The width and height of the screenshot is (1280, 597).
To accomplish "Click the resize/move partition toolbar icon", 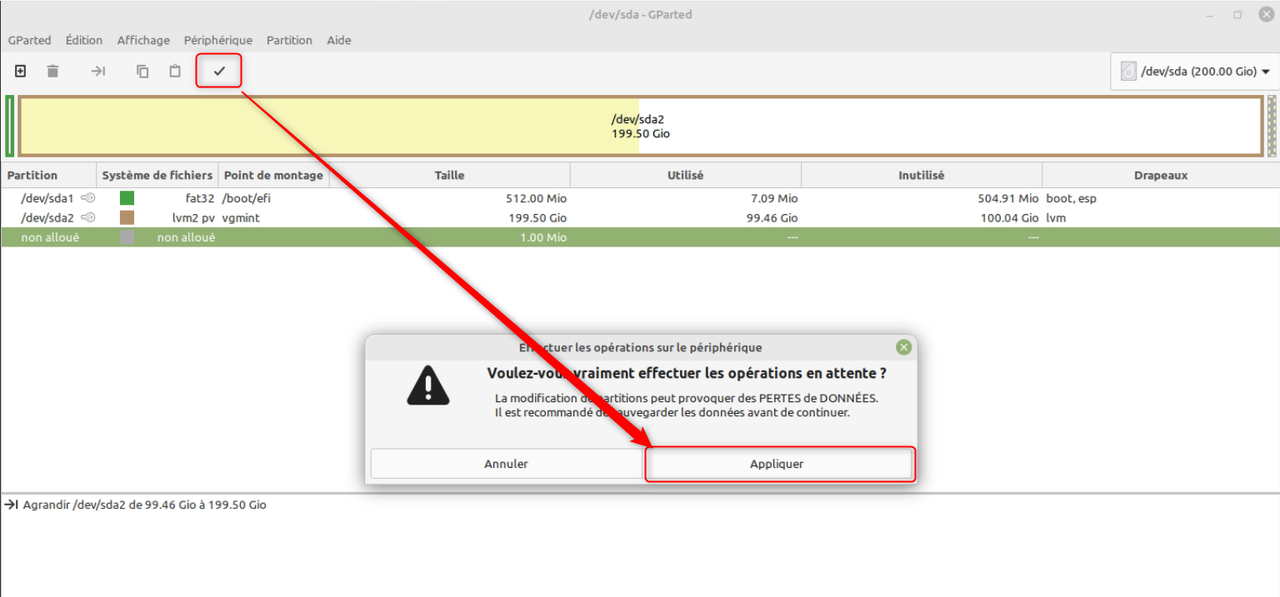I will click(x=98, y=72).
